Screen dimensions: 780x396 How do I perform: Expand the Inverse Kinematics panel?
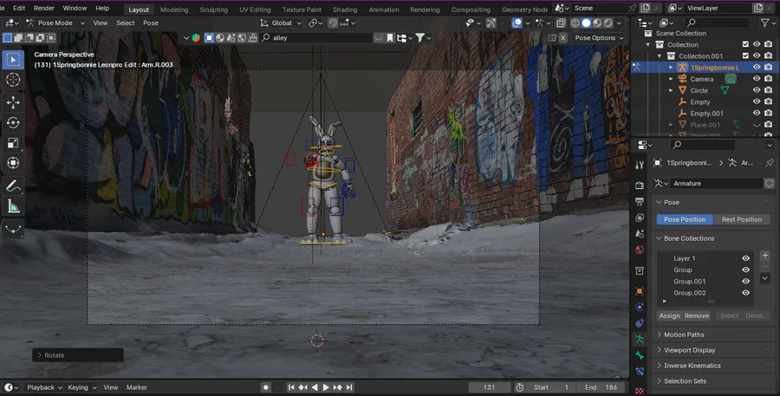(x=692, y=365)
